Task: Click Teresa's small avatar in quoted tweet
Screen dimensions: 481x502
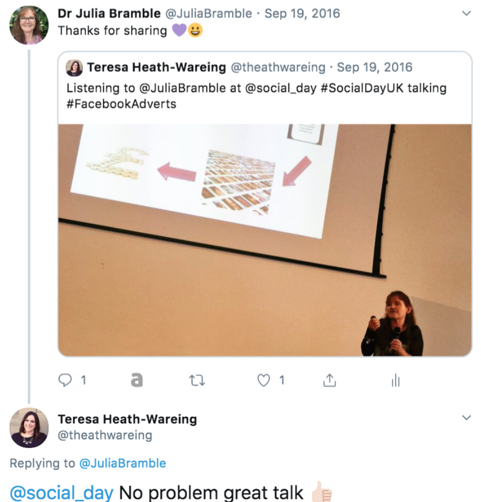Action: [x=74, y=68]
